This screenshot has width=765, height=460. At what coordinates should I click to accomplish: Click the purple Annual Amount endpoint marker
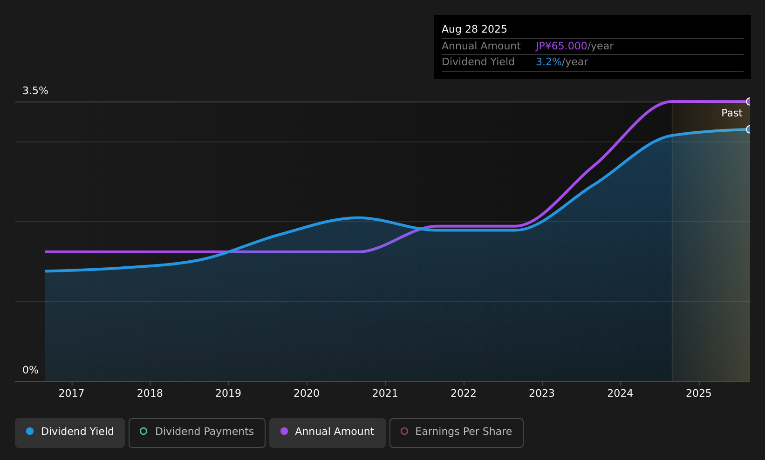tap(749, 101)
